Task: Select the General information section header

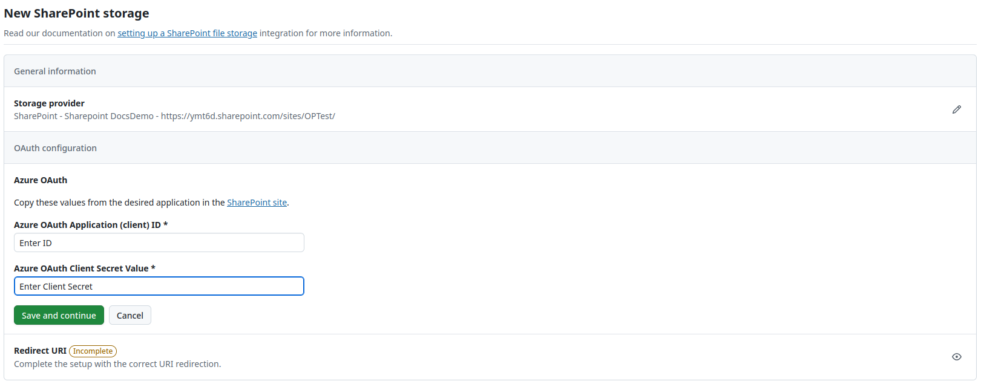Action: 54,71
